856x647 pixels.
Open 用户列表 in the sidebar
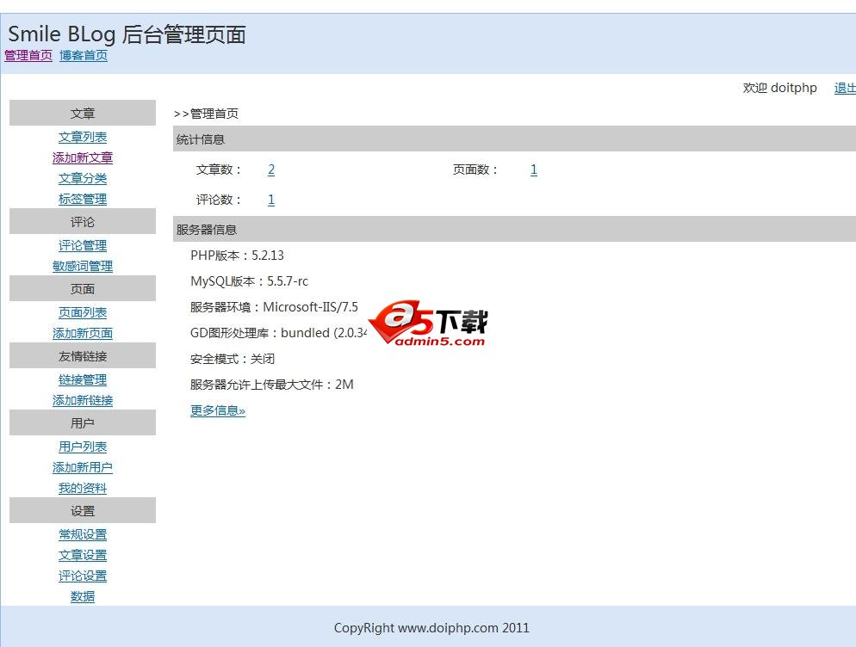(x=83, y=447)
